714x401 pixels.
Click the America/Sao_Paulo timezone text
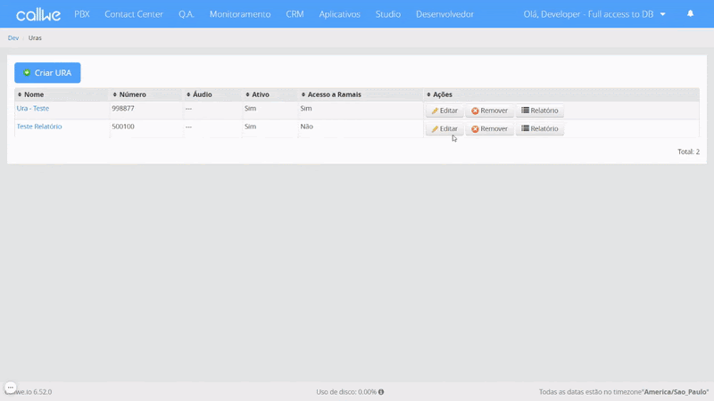[676, 392]
